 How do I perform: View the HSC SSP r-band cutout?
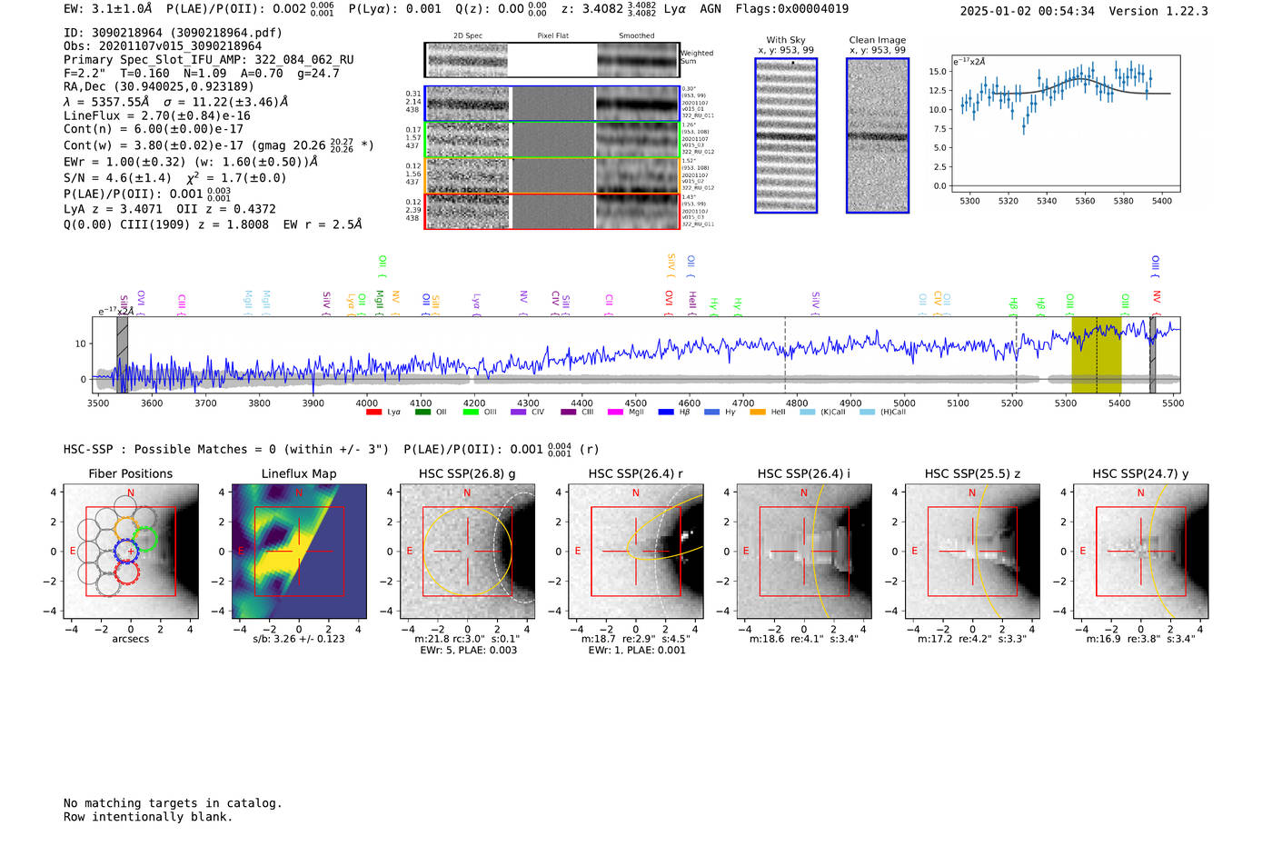tap(636, 552)
